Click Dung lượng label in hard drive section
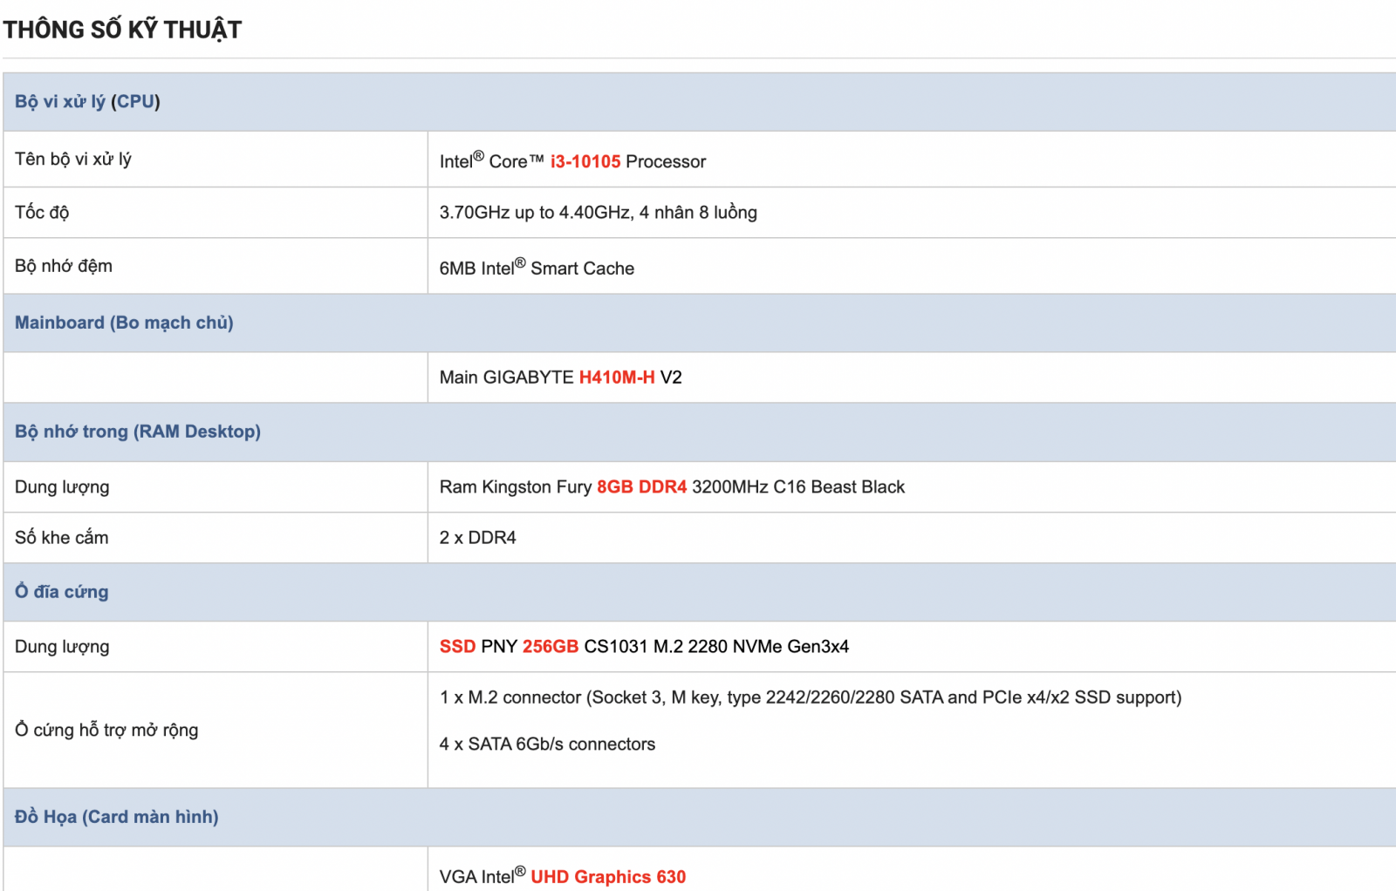This screenshot has width=1396, height=891. tap(62, 647)
